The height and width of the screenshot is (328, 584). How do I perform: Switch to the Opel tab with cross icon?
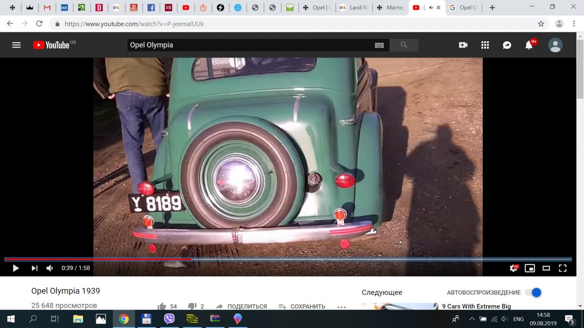317,7
